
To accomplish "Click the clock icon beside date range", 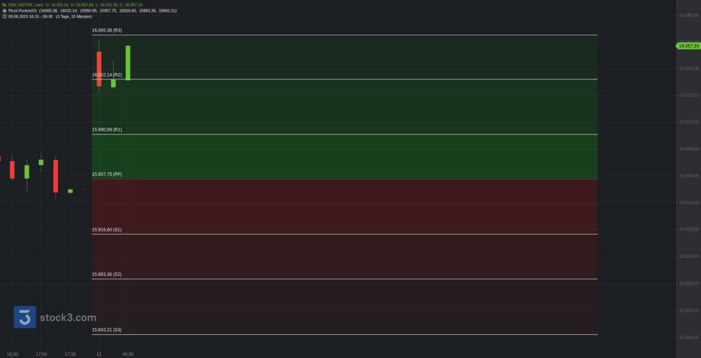I will (x=4, y=16).
